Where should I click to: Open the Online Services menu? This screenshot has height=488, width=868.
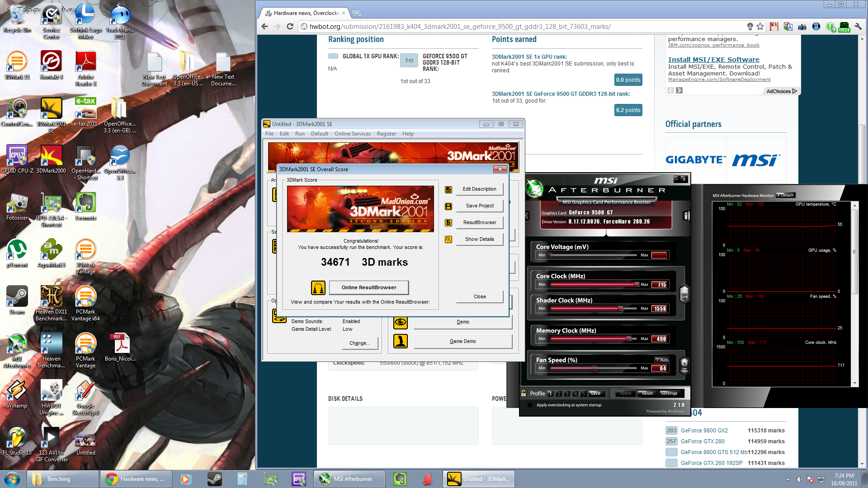coord(353,134)
